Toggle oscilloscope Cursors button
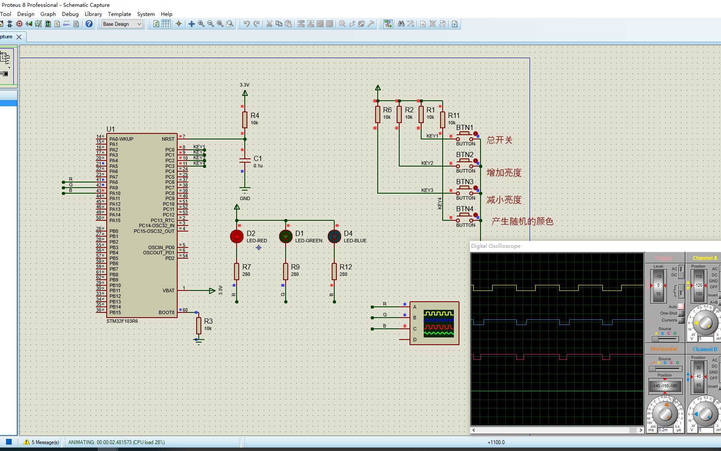This screenshot has height=451, width=721. [681, 320]
